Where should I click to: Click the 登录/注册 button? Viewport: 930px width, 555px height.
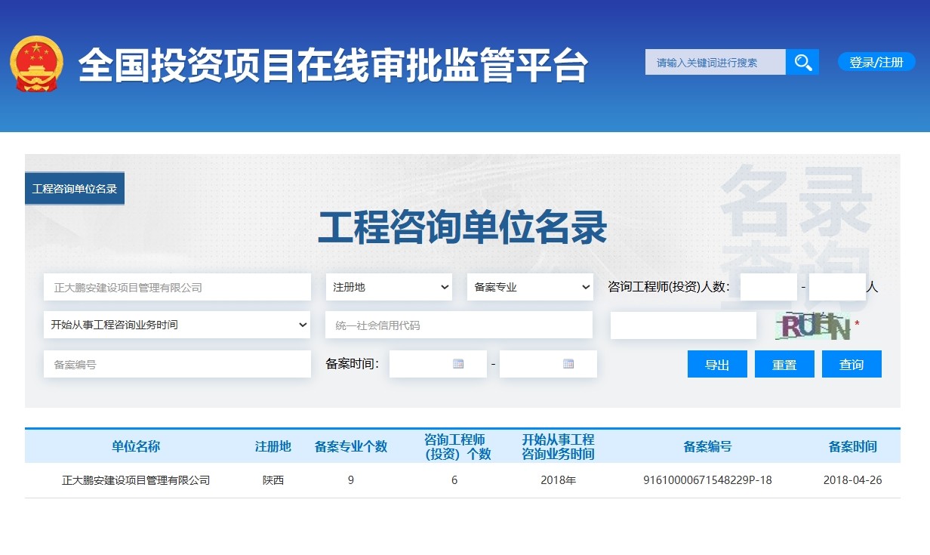[876, 62]
